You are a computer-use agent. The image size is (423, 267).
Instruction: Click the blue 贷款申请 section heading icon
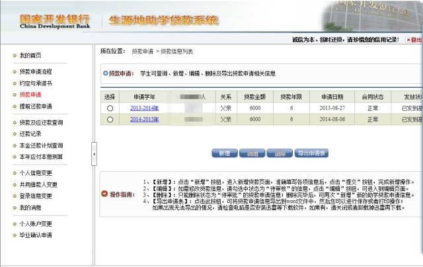tap(105, 73)
